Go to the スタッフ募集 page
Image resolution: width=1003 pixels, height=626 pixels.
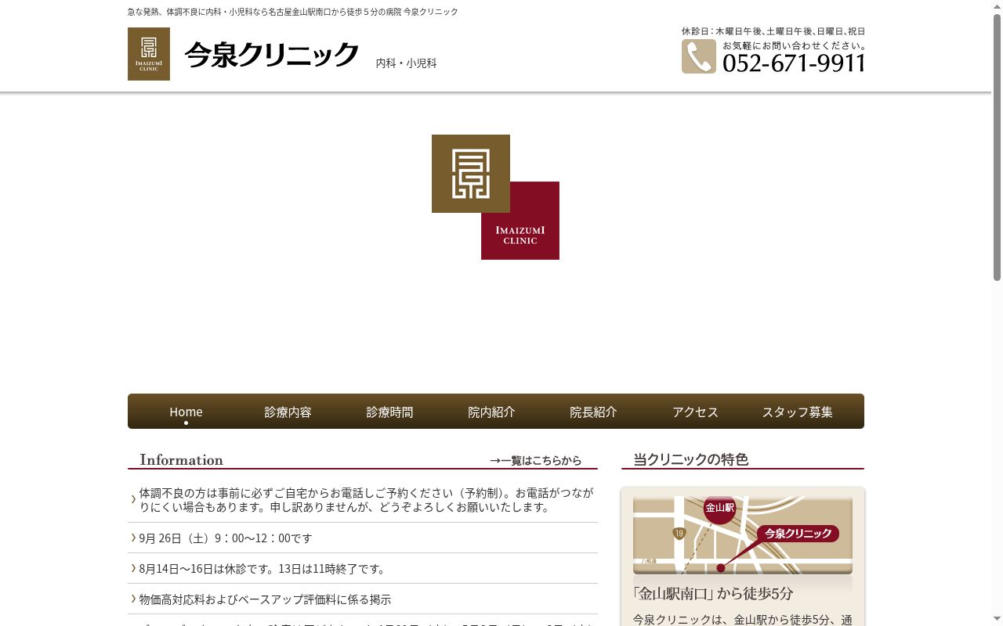point(798,412)
